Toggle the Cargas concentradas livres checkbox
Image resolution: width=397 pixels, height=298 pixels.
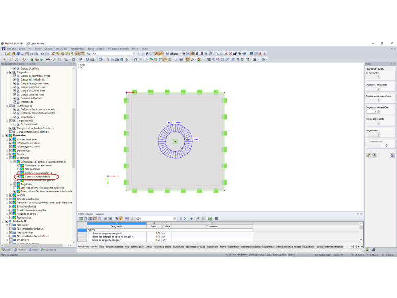[15, 76]
